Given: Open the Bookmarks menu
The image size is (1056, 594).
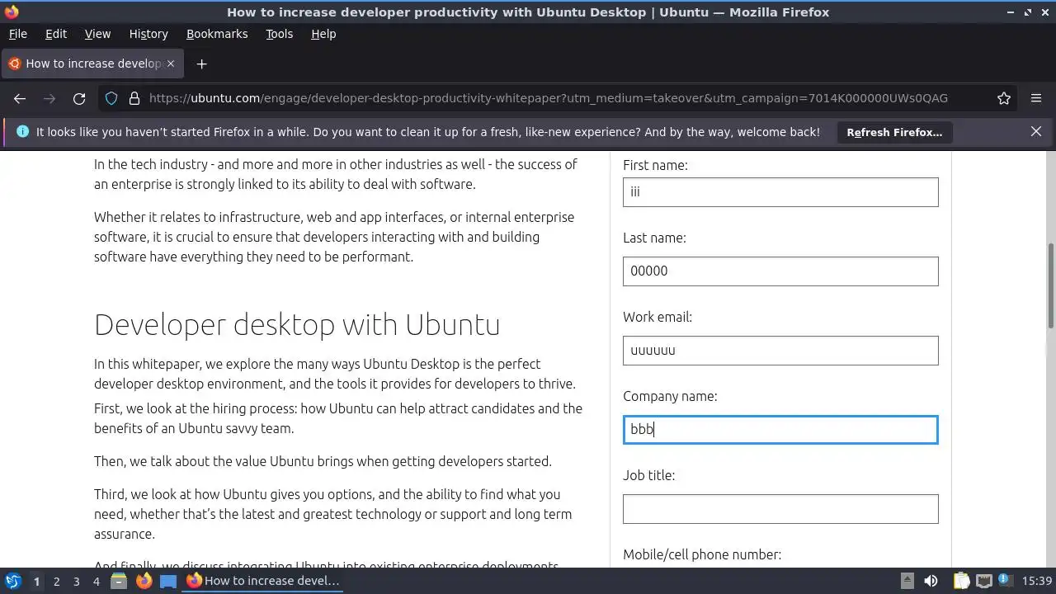Looking at the screenshot, I should point(217,34).
